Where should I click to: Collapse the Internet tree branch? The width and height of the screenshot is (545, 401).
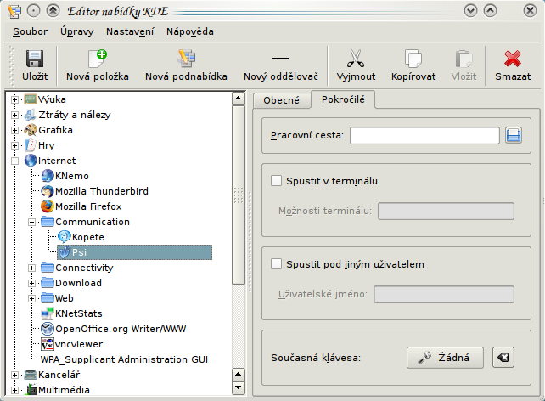click(15, 161)
